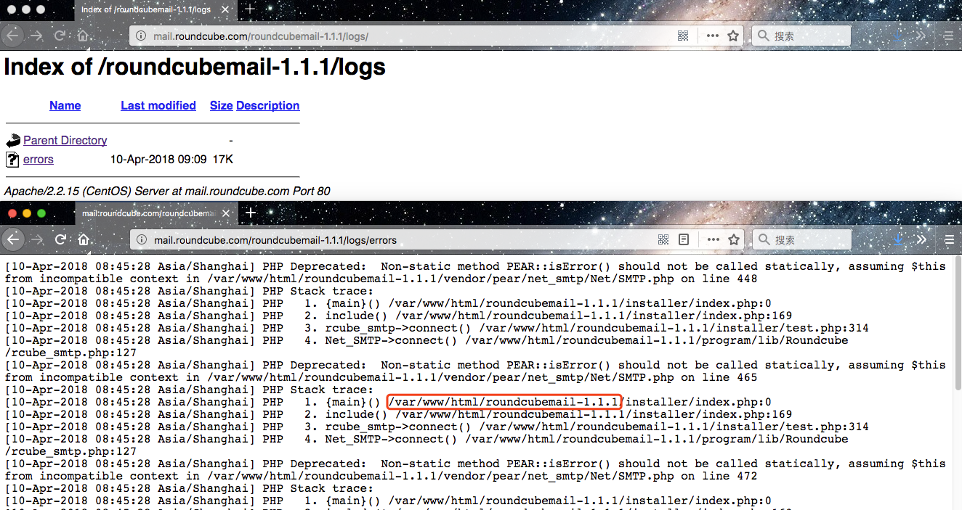This screenshot has height=510, width=962.
Task: Sort listing by Name column
Action: tap(65, 105)
